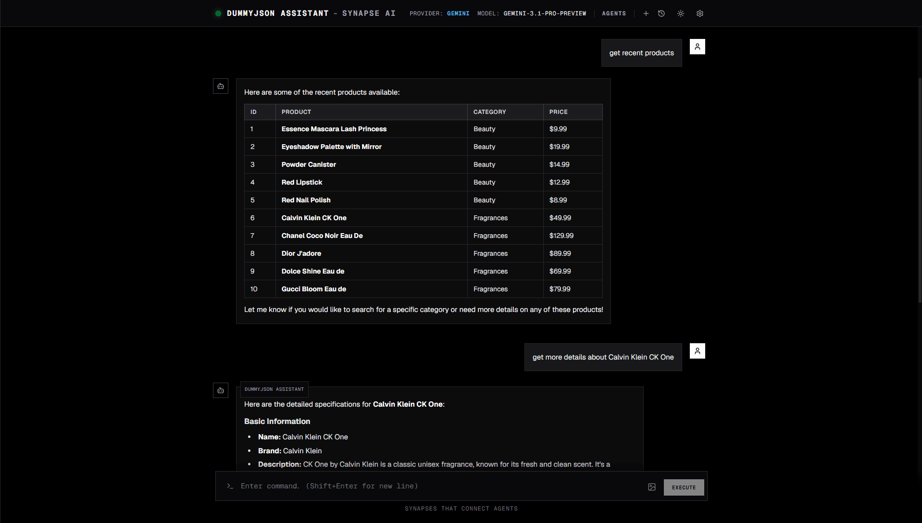
Task: Select 'Essence Mascara Lash Princess' in the table
Action: pyautogui.click(x=334, y=129)
